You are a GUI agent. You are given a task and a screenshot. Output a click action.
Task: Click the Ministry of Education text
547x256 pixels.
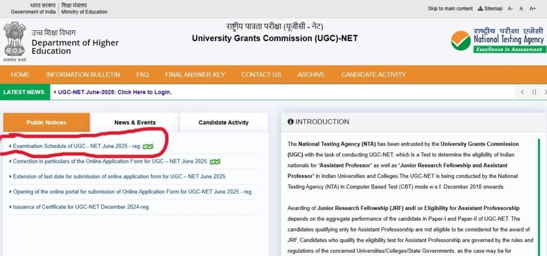pos(84,12)
